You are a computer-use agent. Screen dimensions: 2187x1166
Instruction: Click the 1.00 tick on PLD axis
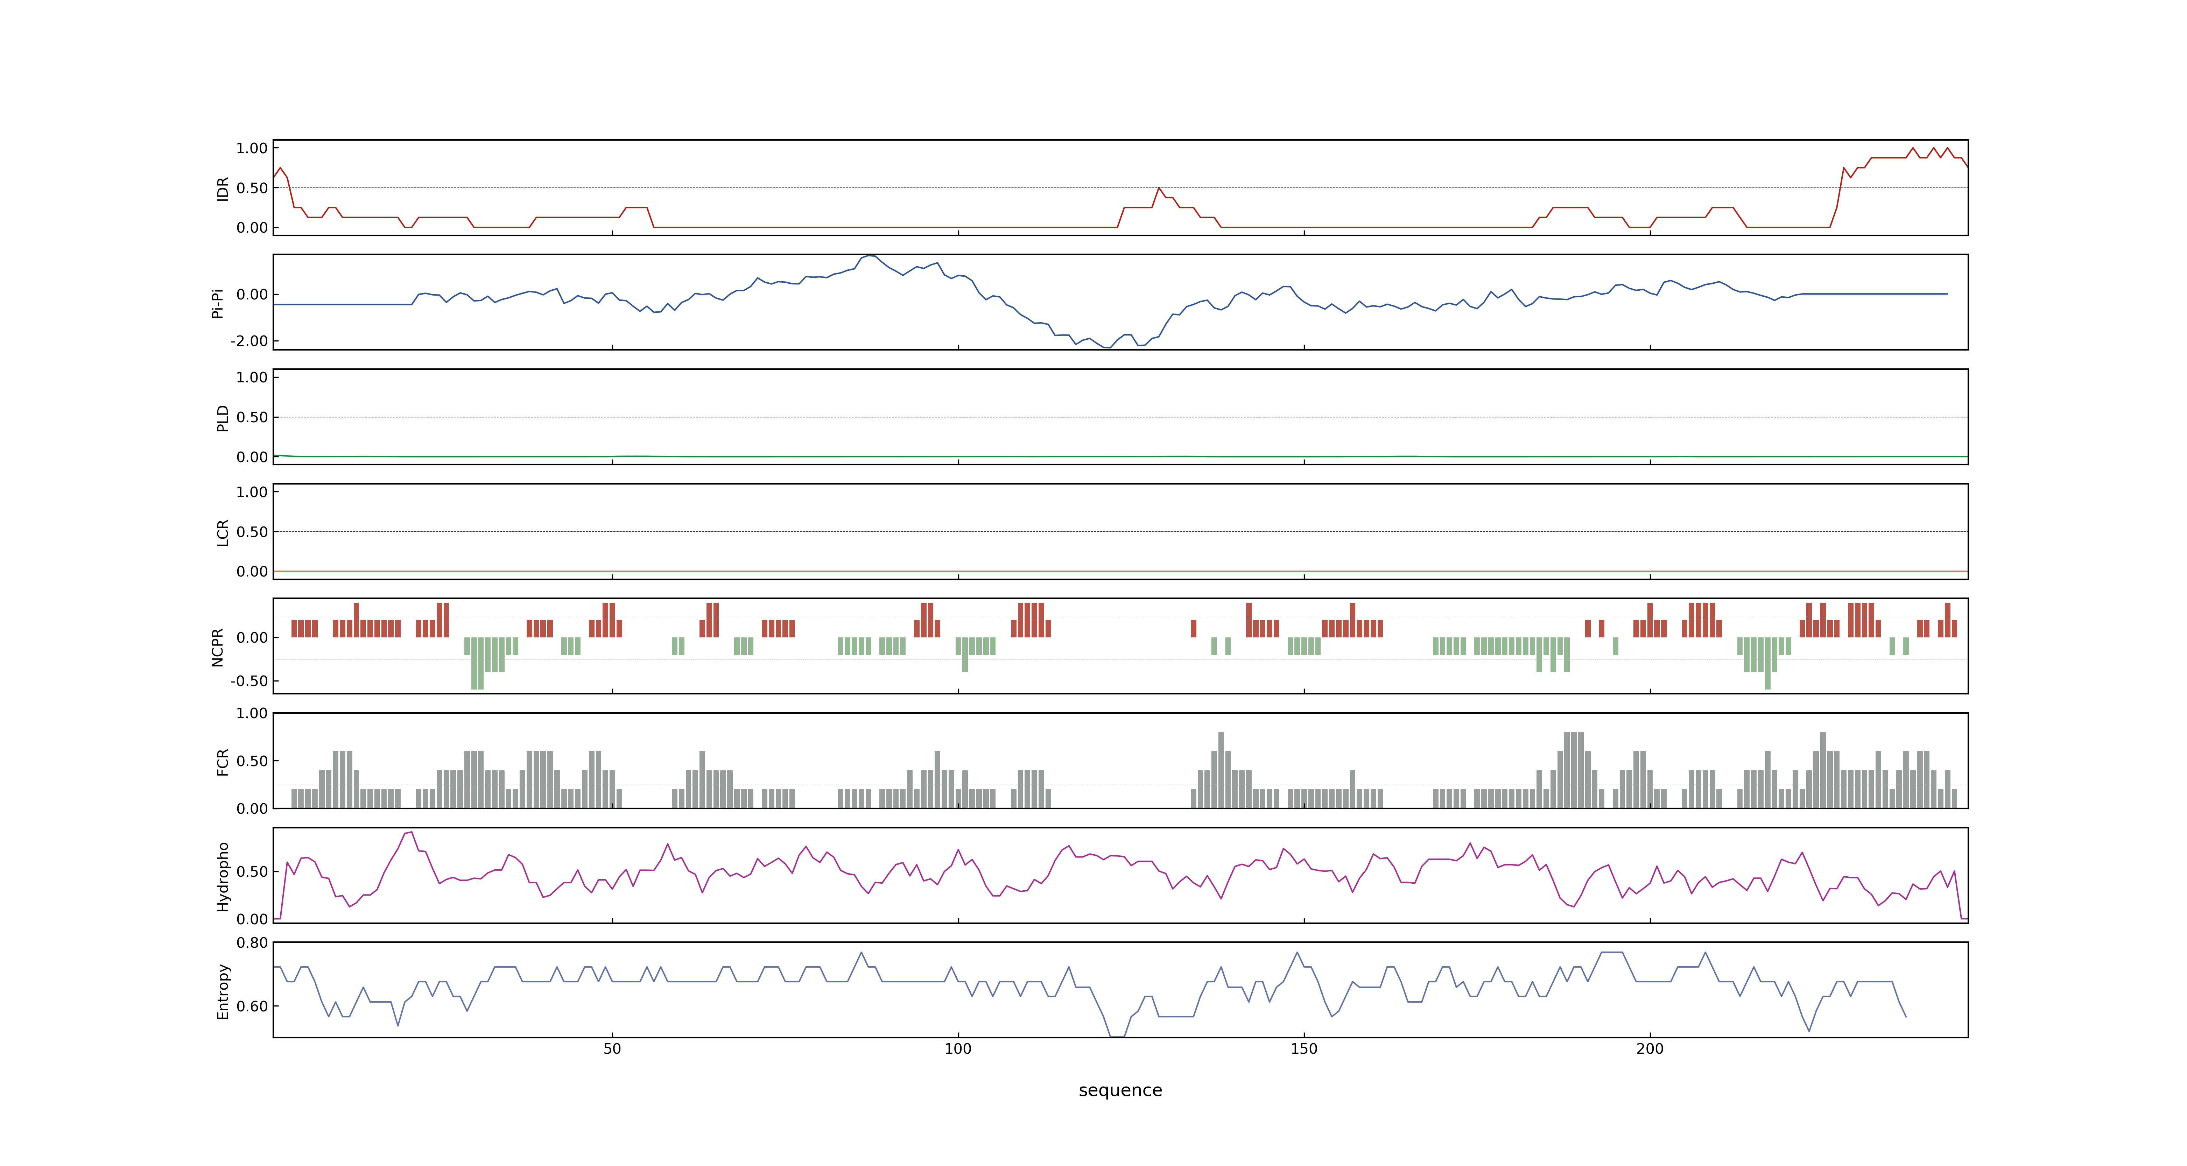[252, 377]
